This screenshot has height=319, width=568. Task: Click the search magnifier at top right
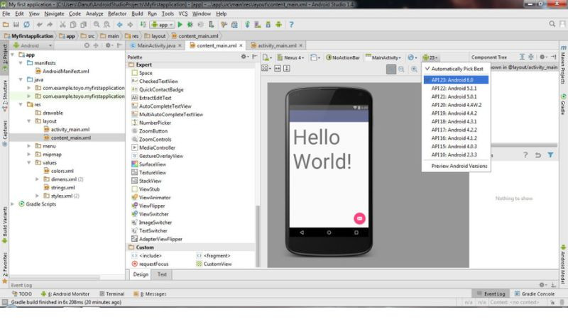(552, 24)
